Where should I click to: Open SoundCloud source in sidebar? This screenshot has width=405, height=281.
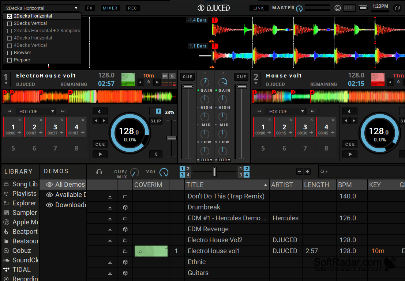coord(20,260)
